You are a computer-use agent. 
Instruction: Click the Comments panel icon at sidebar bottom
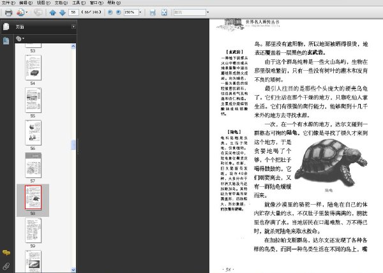coord(6,252)
